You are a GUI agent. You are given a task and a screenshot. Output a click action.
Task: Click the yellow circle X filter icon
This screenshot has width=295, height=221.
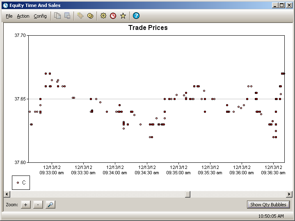[x=90, y=16]
